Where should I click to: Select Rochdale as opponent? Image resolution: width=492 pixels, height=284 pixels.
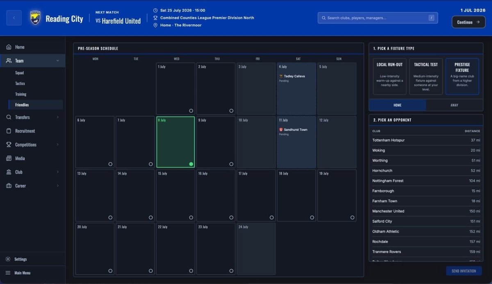click(426, 242)
